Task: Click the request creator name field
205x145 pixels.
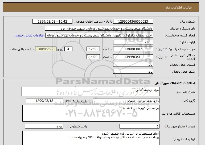Action: click(99, 35)
